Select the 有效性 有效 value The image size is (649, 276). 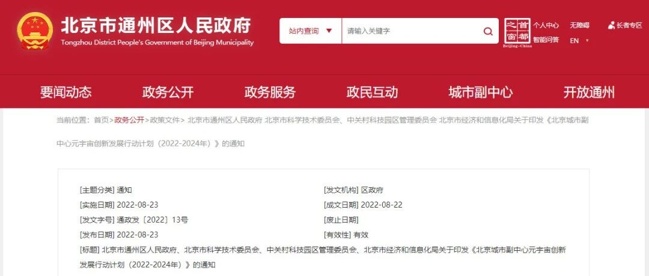tap(361, 235)
